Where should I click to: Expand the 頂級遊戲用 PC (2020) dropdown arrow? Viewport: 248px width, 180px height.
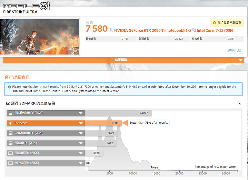(81, 113)
